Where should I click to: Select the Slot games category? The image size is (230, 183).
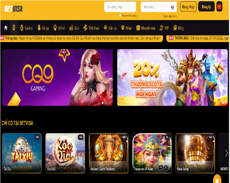click(x=74, y=28)
